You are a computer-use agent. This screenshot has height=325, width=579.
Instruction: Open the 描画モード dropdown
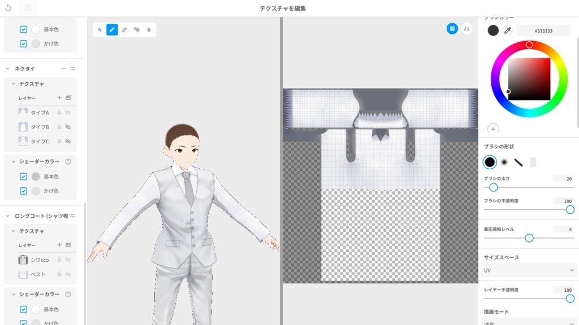point(529,323)
